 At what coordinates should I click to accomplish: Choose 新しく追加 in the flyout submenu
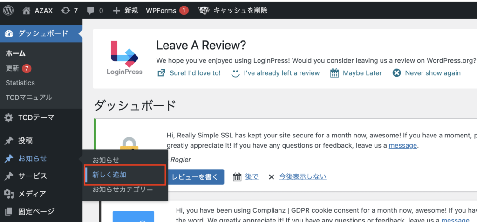(x=109, y=175)
